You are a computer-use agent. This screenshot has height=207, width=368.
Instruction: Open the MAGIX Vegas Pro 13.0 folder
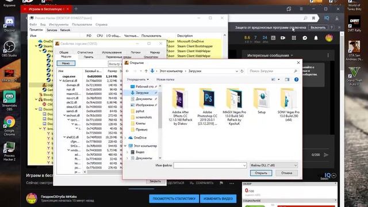pos(234,107)
